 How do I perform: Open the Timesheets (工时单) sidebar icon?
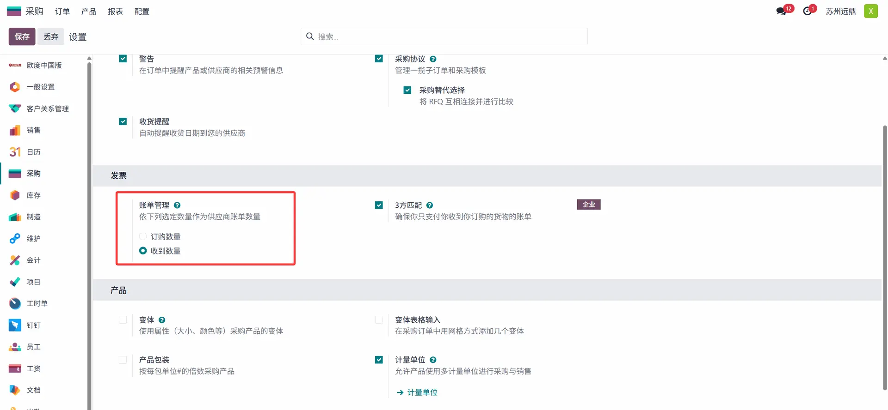pyautogui.click(x=15, y=303)
